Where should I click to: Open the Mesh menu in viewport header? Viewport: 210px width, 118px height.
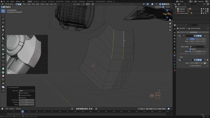(x=37, y=4)
